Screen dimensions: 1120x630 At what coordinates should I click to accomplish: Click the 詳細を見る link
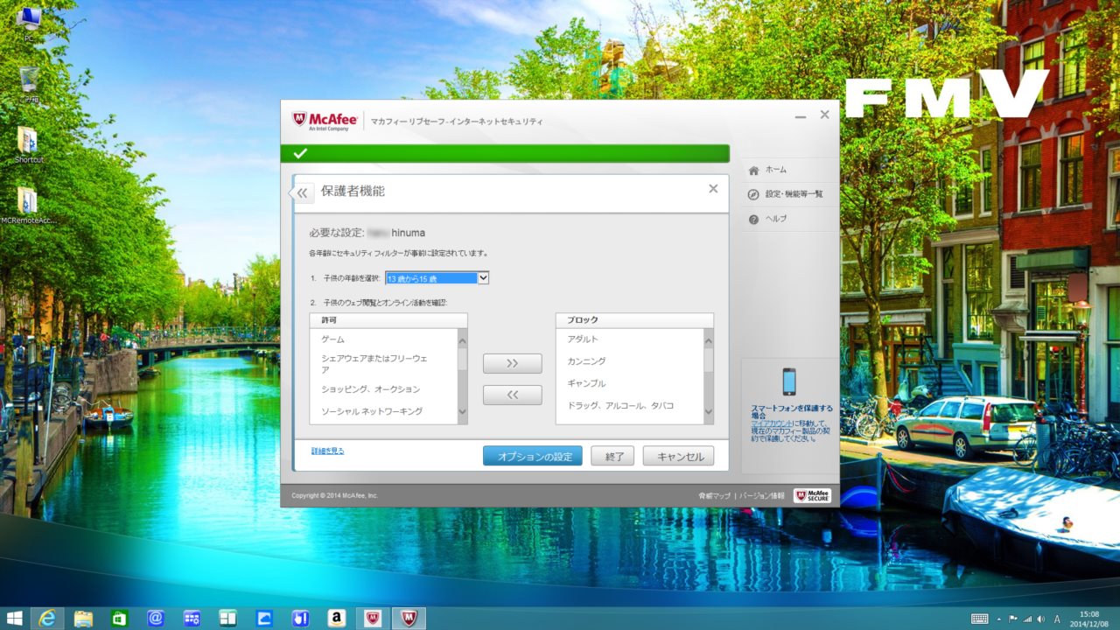(327, 451)
